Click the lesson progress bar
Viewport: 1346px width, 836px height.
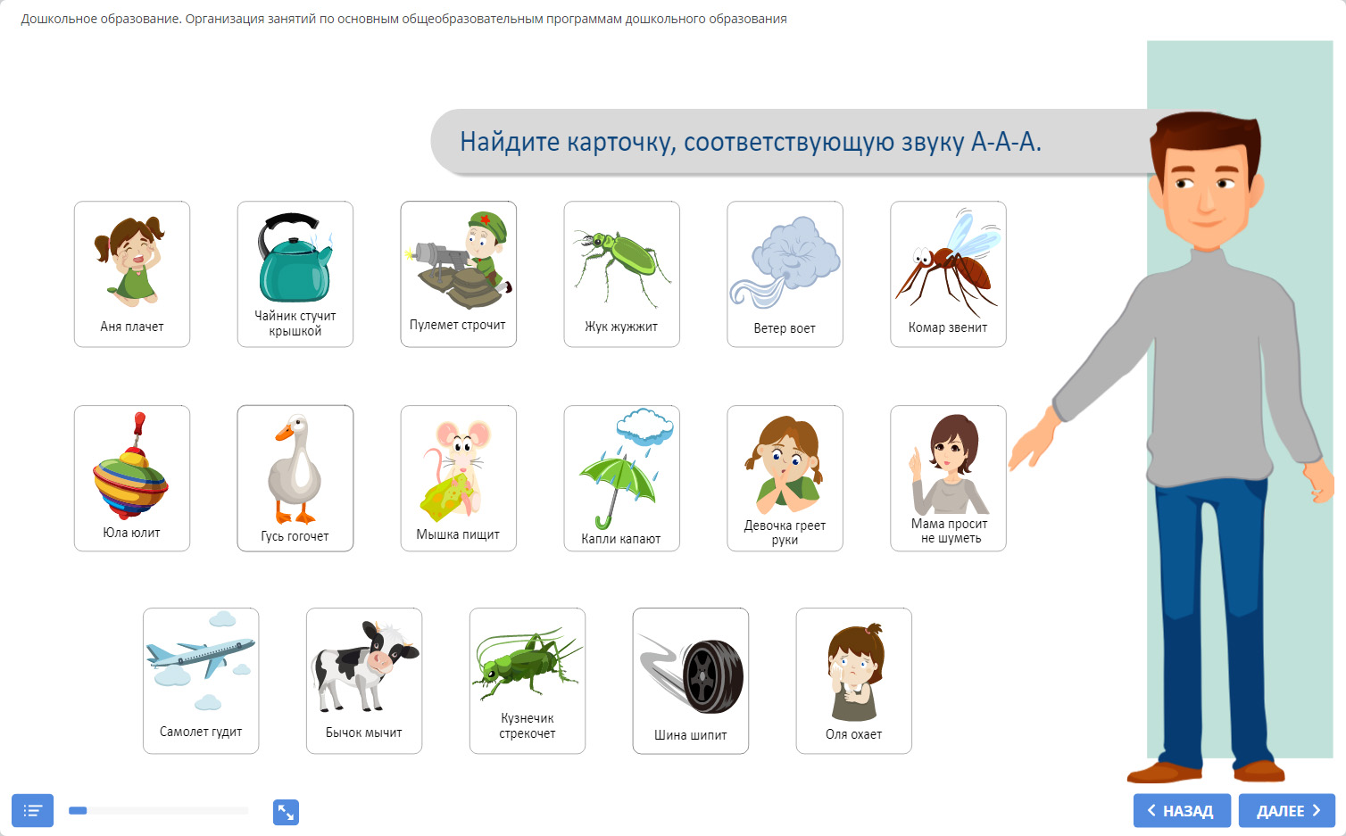pyautogui.click(x=159, y=811)
